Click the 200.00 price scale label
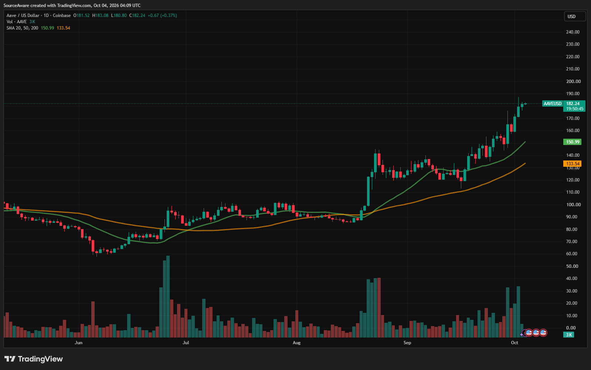Image resolution: width=591 pixels, height=370 pixels. pyautogui.click(x=573, y=82)
